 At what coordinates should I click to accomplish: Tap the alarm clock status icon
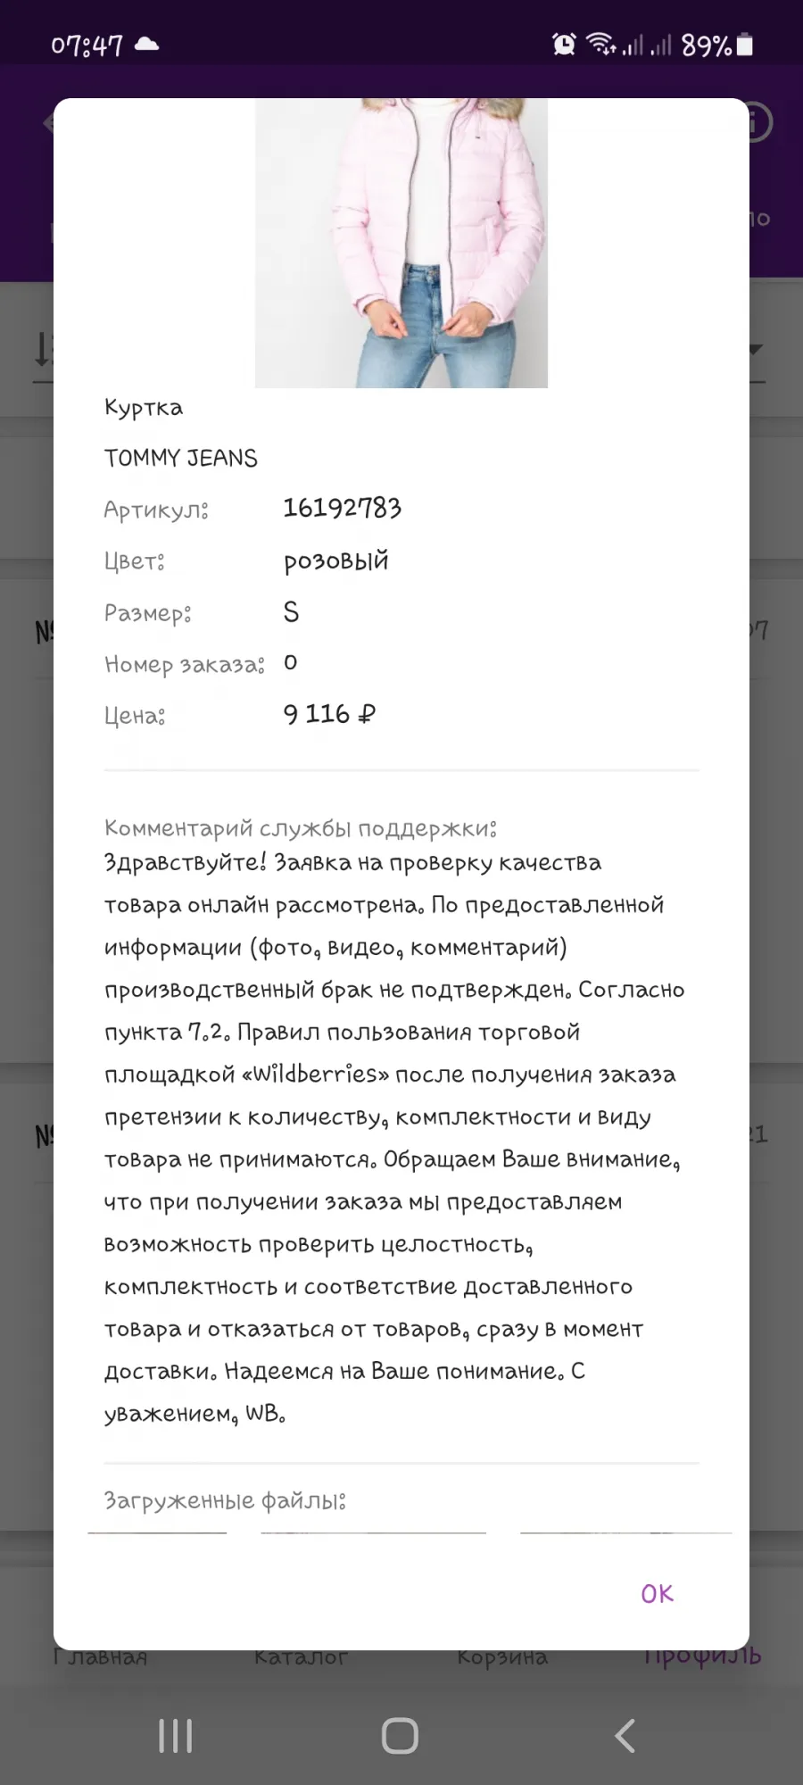(x=564, y=44)
